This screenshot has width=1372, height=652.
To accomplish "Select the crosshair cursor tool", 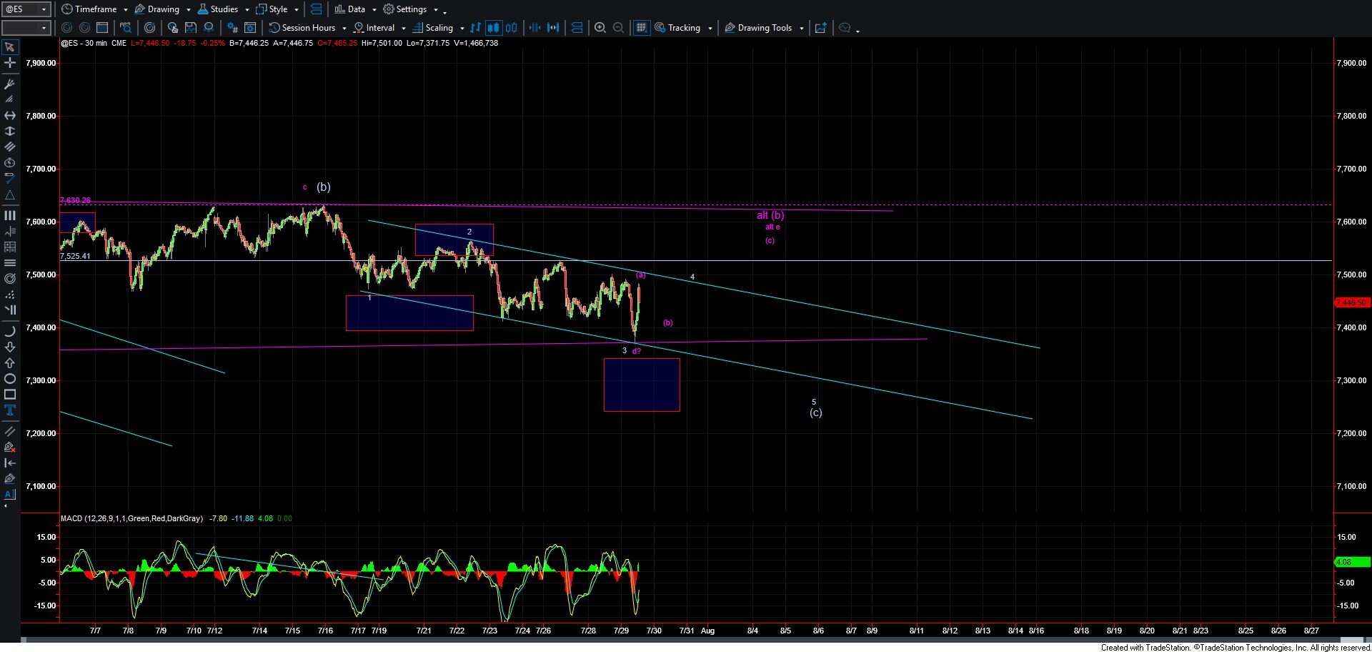I will 10,63.
